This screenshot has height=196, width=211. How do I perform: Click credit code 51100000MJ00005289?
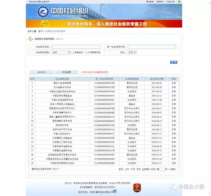pos(104,83)
